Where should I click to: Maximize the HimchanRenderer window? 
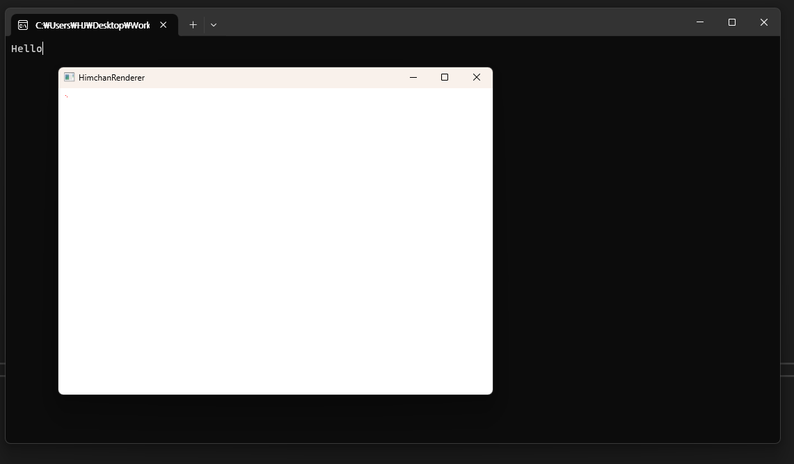(x=445, y=77)
